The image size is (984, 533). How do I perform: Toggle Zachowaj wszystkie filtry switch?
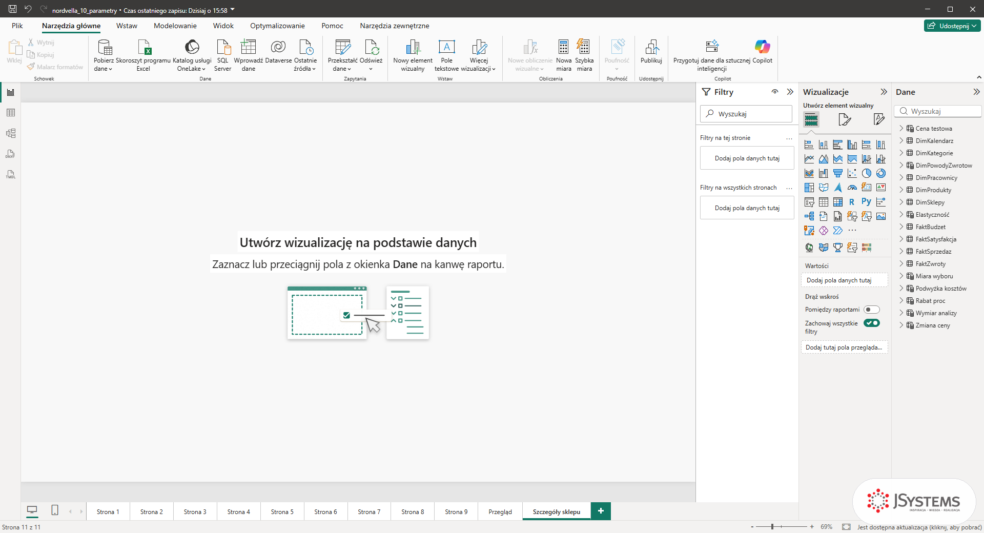[871, 323]
